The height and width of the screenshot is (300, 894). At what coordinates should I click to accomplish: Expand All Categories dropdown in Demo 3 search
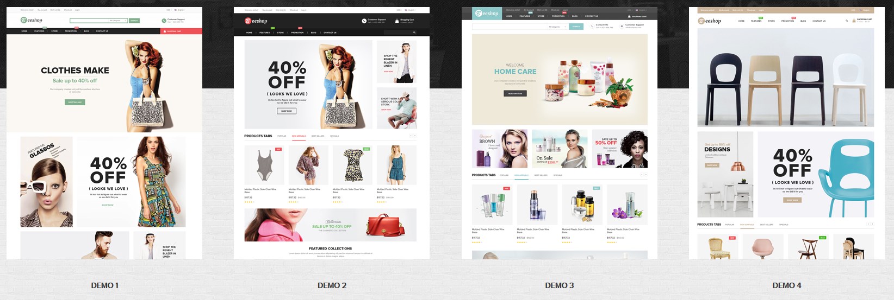pyautogui.click(x=557, y=26)
